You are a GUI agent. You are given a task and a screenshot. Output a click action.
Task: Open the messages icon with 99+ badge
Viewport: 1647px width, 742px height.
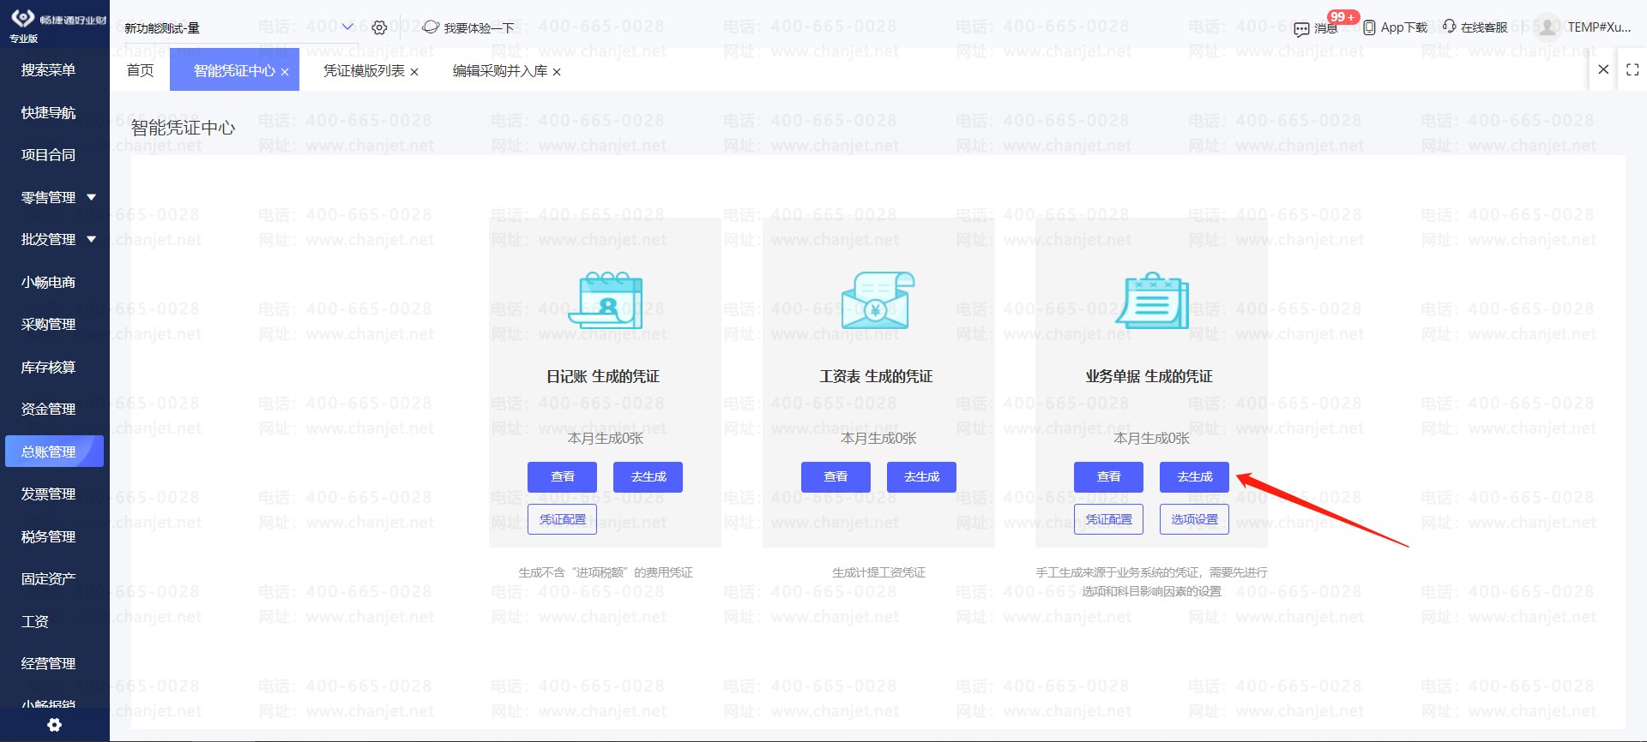pos(1301,29)
